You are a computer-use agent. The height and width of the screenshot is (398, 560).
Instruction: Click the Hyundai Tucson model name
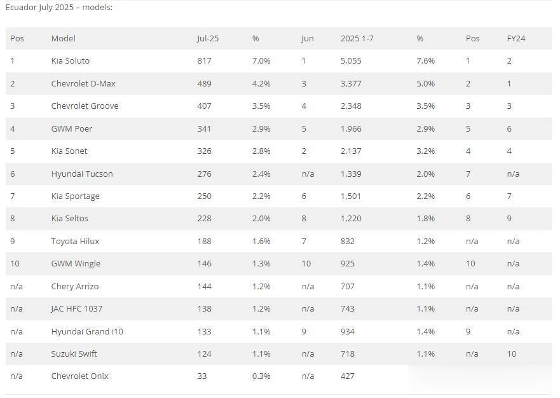tap(81, 174)
